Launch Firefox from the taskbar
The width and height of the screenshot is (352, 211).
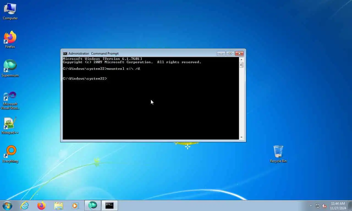42,206
